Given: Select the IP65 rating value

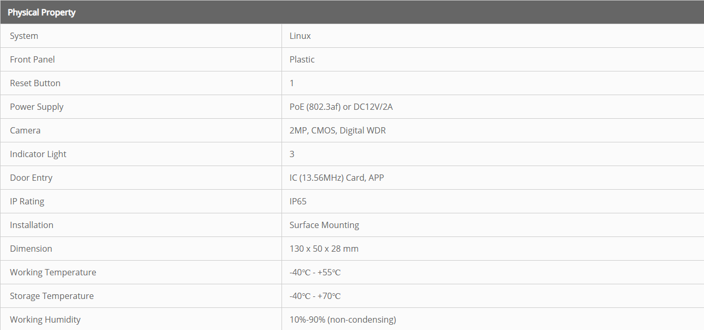Looking at the screenshot, I should 298,201.
